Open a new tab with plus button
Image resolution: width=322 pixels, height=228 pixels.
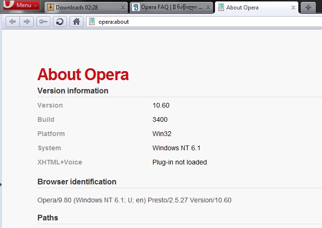click(x=308, y=8)
